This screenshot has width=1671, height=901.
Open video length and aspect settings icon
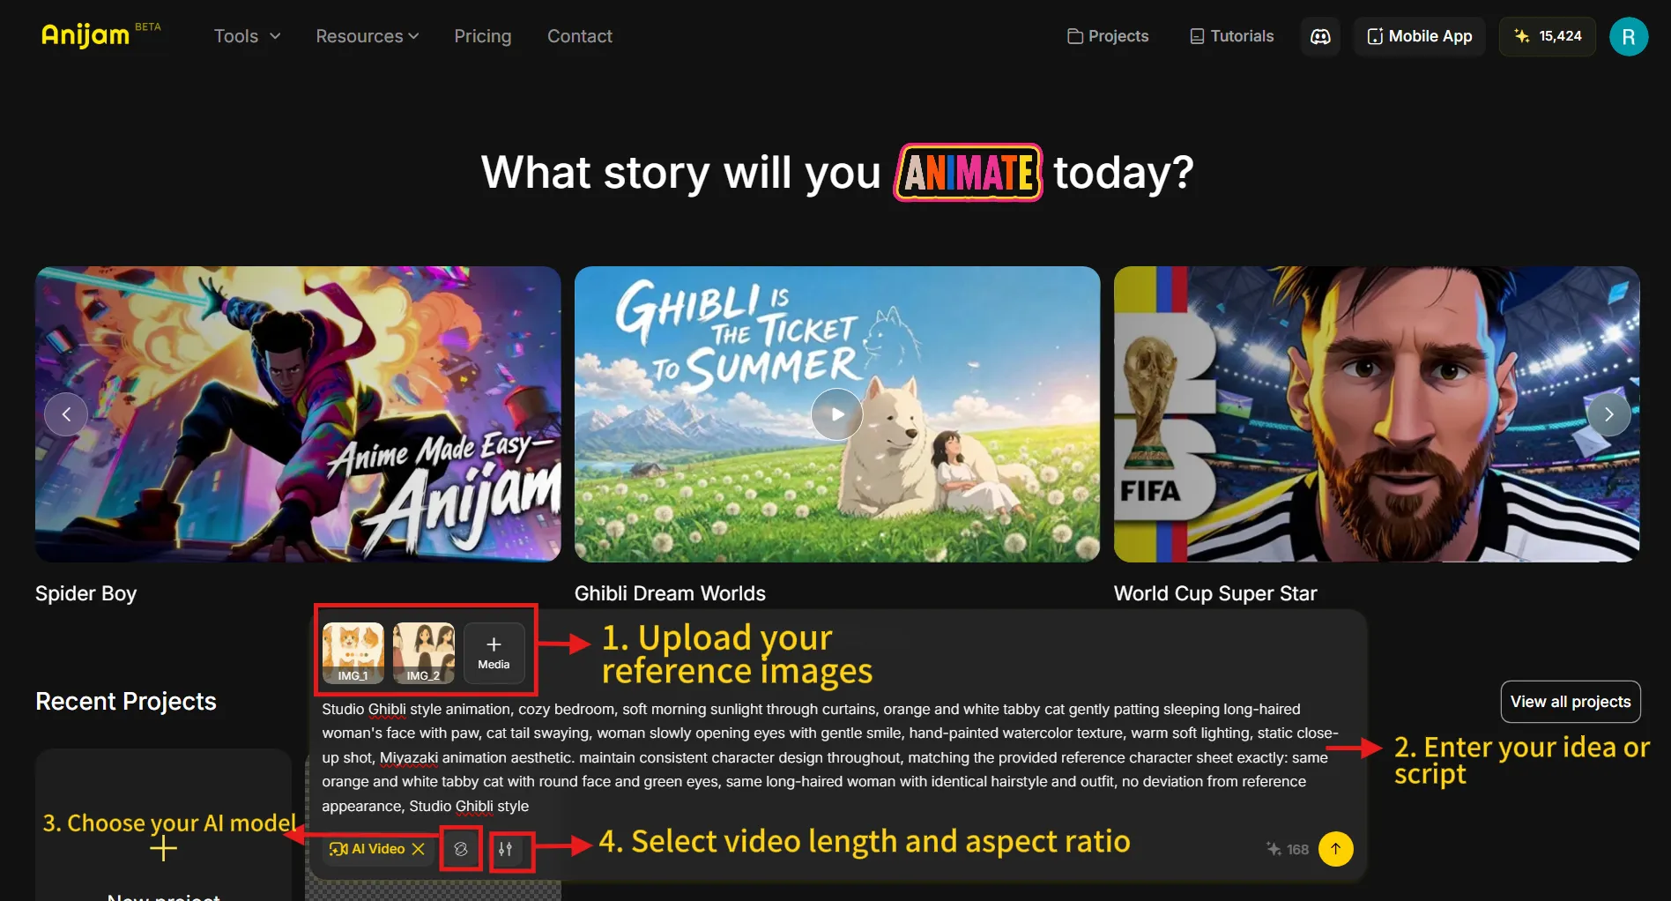click(506, 849)
